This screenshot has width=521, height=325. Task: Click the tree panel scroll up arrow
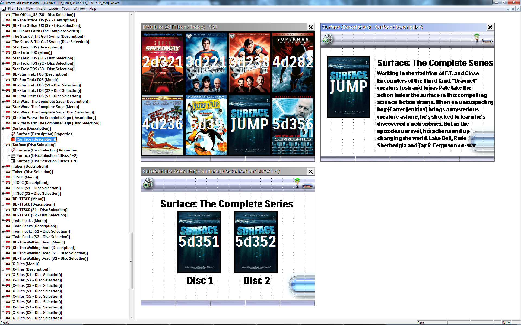[131, 14]
